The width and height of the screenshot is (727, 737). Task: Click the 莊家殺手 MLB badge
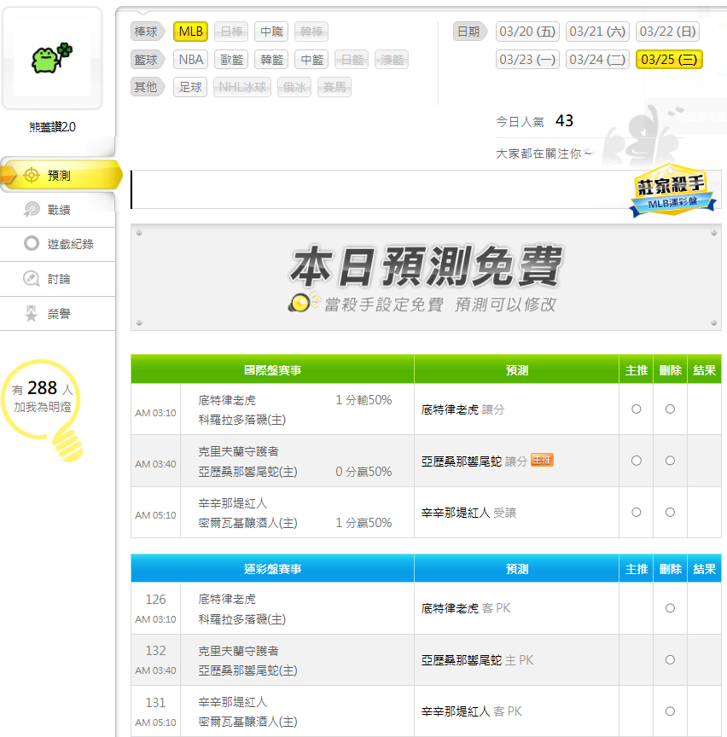click(x=672, y=191)
